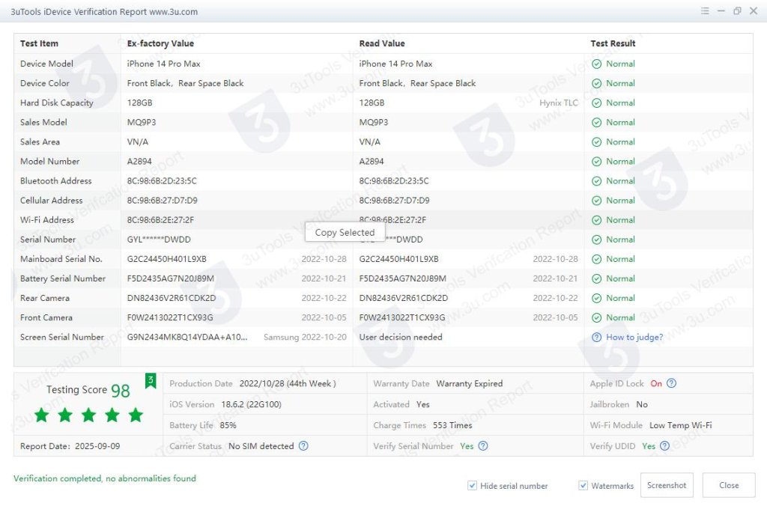Screen dimensions: 767x509
Task: Click Front Camera Normal check icon
Action: click(596, 318)
